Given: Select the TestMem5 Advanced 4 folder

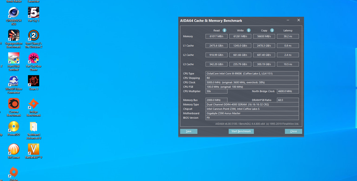Looking at the screenshot, I should [33, 130].
